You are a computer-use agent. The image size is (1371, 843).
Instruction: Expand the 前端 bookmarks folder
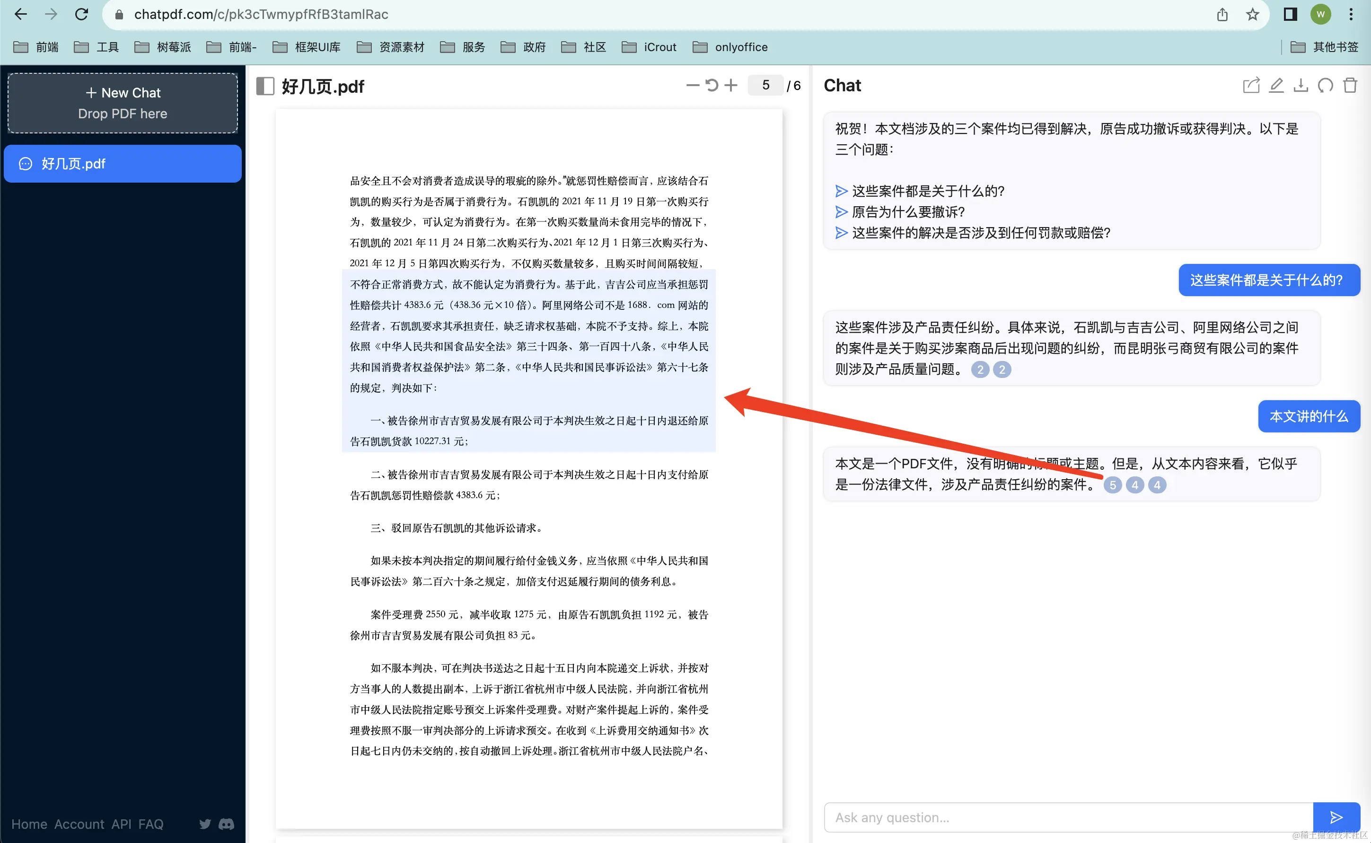(47, 47)
